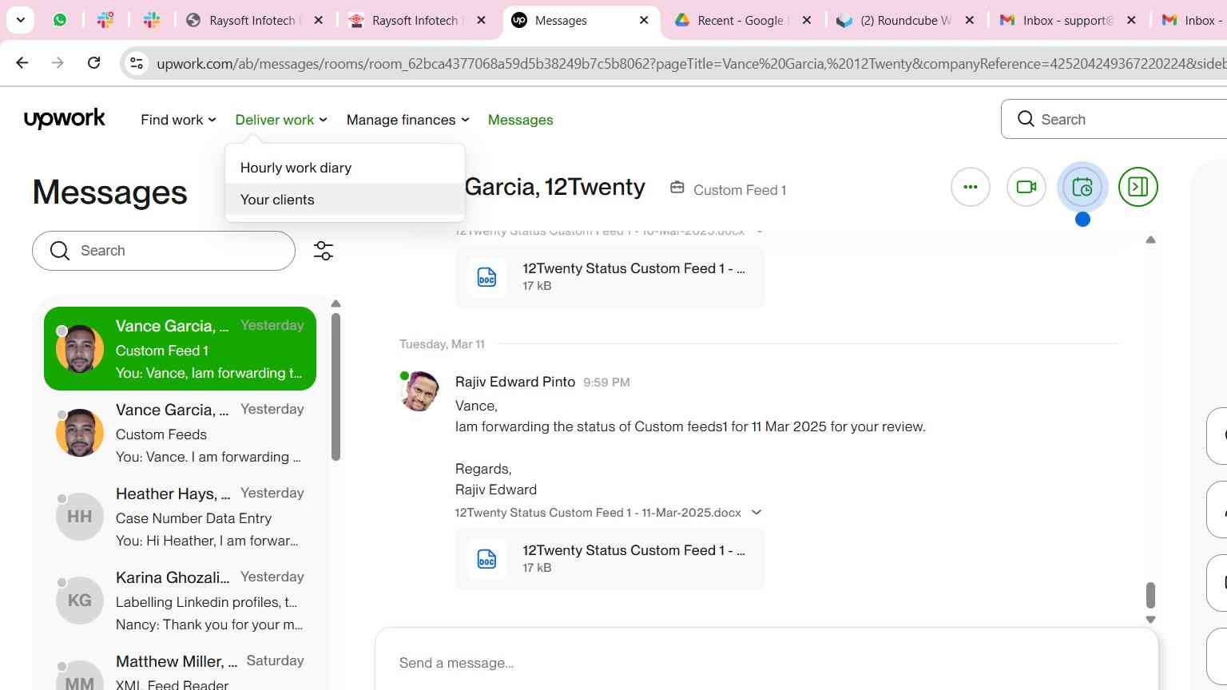
Task: Click the briefcase icon beside Custom Feed 1
Action: (677, 188)
